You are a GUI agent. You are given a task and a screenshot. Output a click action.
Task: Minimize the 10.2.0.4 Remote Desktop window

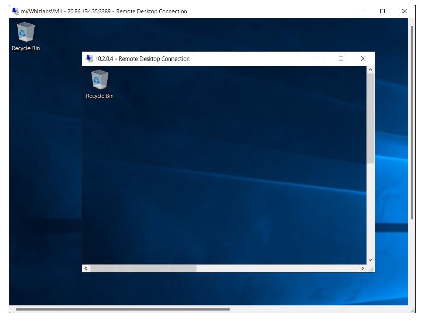(x=320, y=58)
